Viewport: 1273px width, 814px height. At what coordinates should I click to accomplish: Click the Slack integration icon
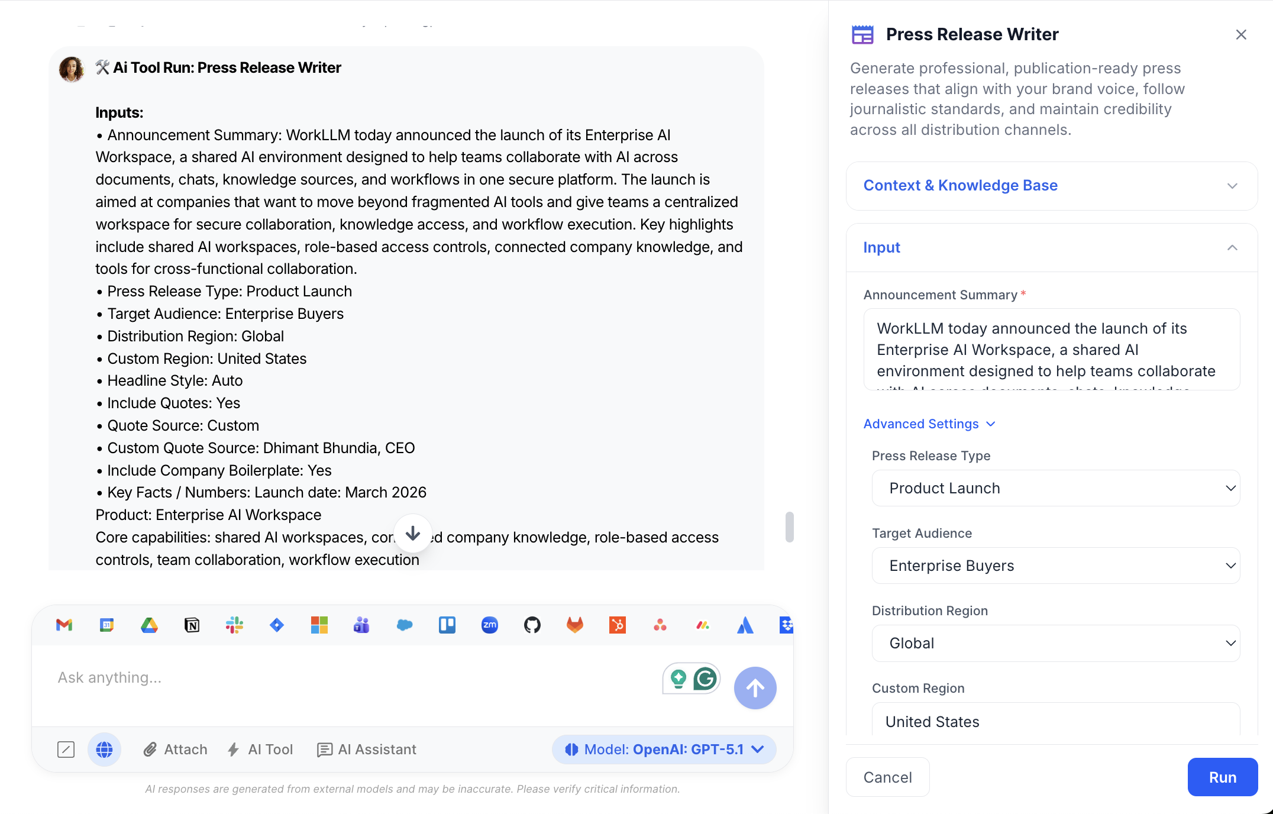click(235, 625)
